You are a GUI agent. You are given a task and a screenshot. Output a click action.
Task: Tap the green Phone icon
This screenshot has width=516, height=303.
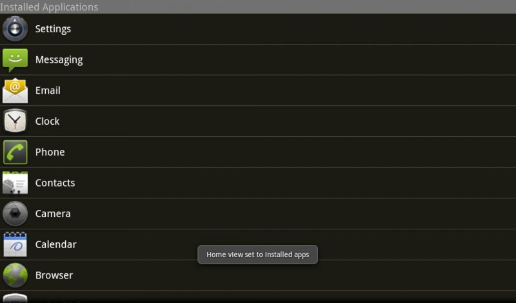15,152
